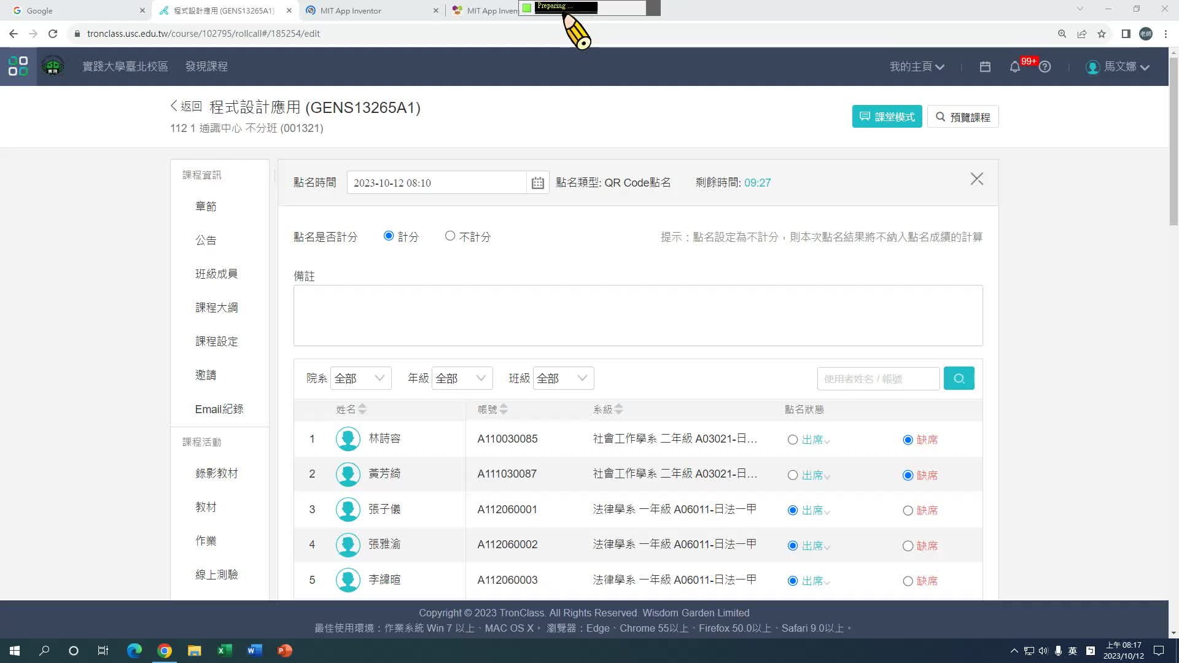Mark 林詩容 as 出席
Image resolution: width=1179 pixels, height=663 pixels.
pyautogui.click(x=793, y=440)
